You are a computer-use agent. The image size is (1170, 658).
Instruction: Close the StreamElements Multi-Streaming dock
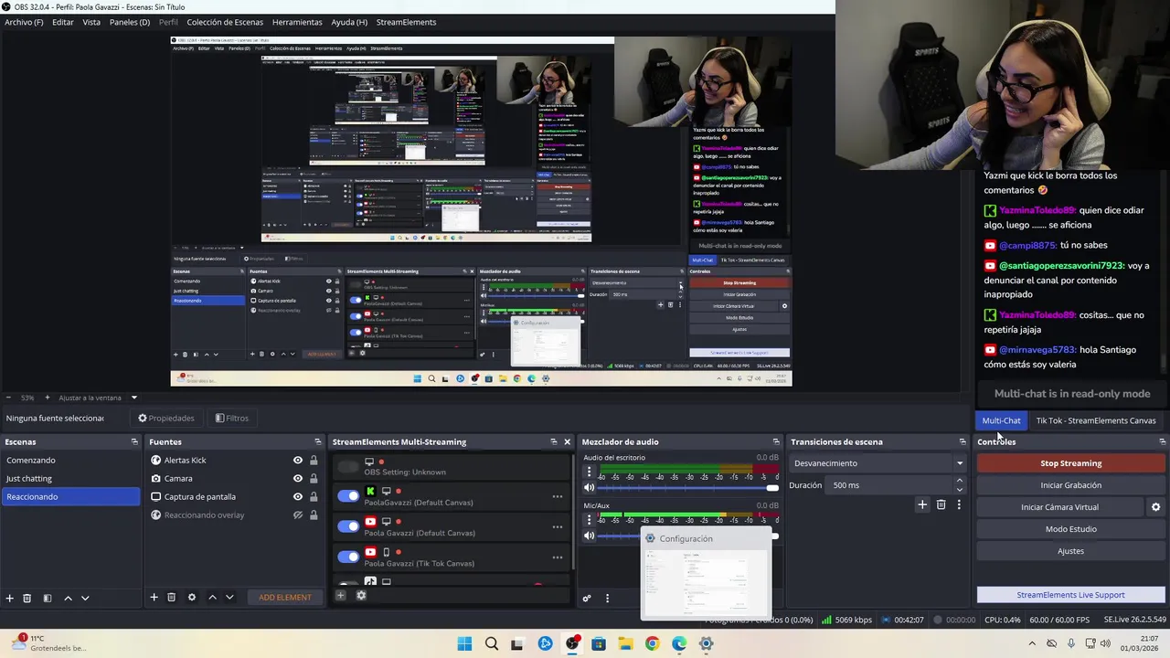click(567, 442)
